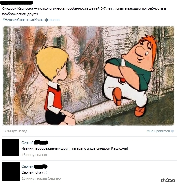The image size is (177, 184).
Task: Open the Karlsson cartoon image attachment
Action: [88, 76]
